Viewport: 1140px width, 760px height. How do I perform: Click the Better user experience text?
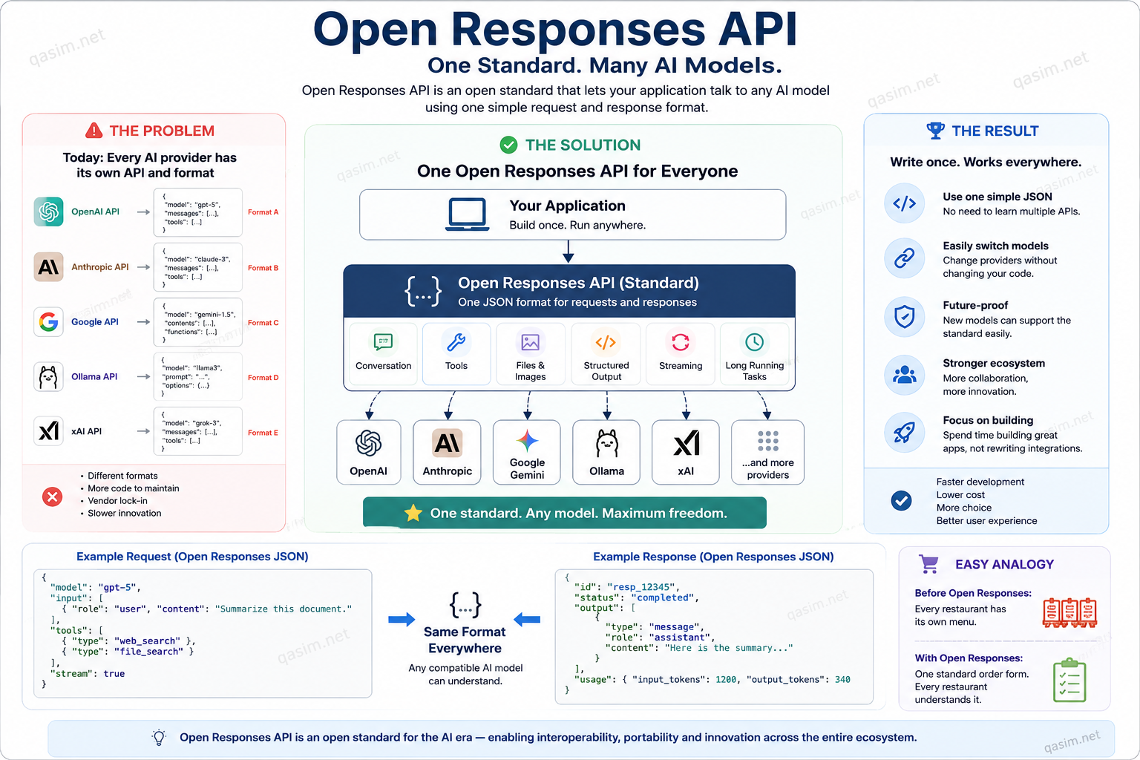tap(986, 521)
